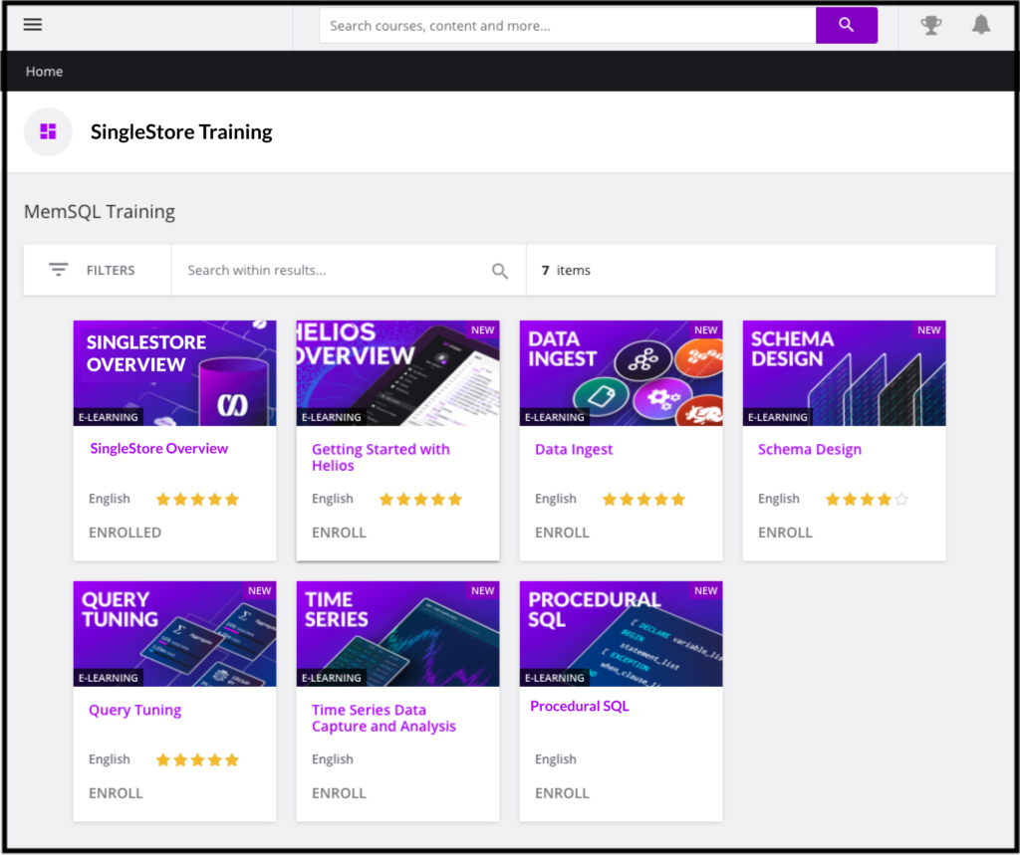The image size is (1020, 855).
Task: Click the fifth empty star on Schema Design
Action: point(900,499)
